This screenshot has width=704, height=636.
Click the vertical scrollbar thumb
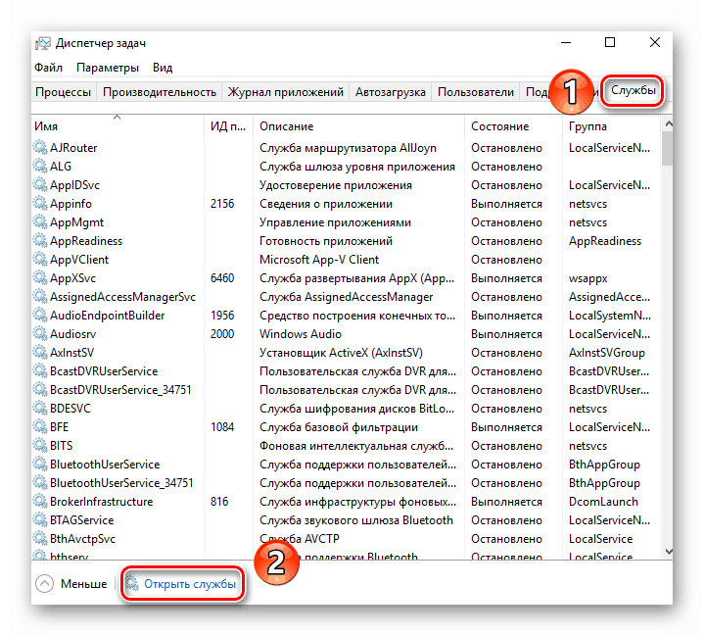[x=668, y=148]
